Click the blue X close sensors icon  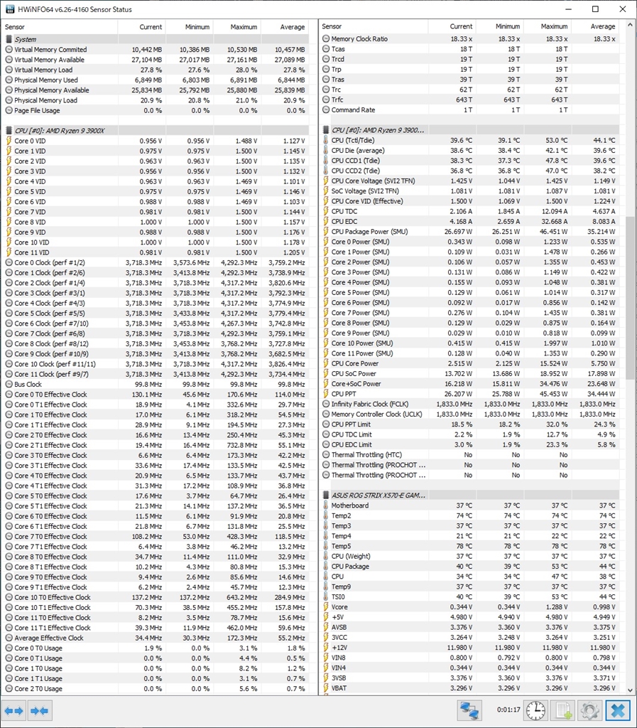click(618, 711)
